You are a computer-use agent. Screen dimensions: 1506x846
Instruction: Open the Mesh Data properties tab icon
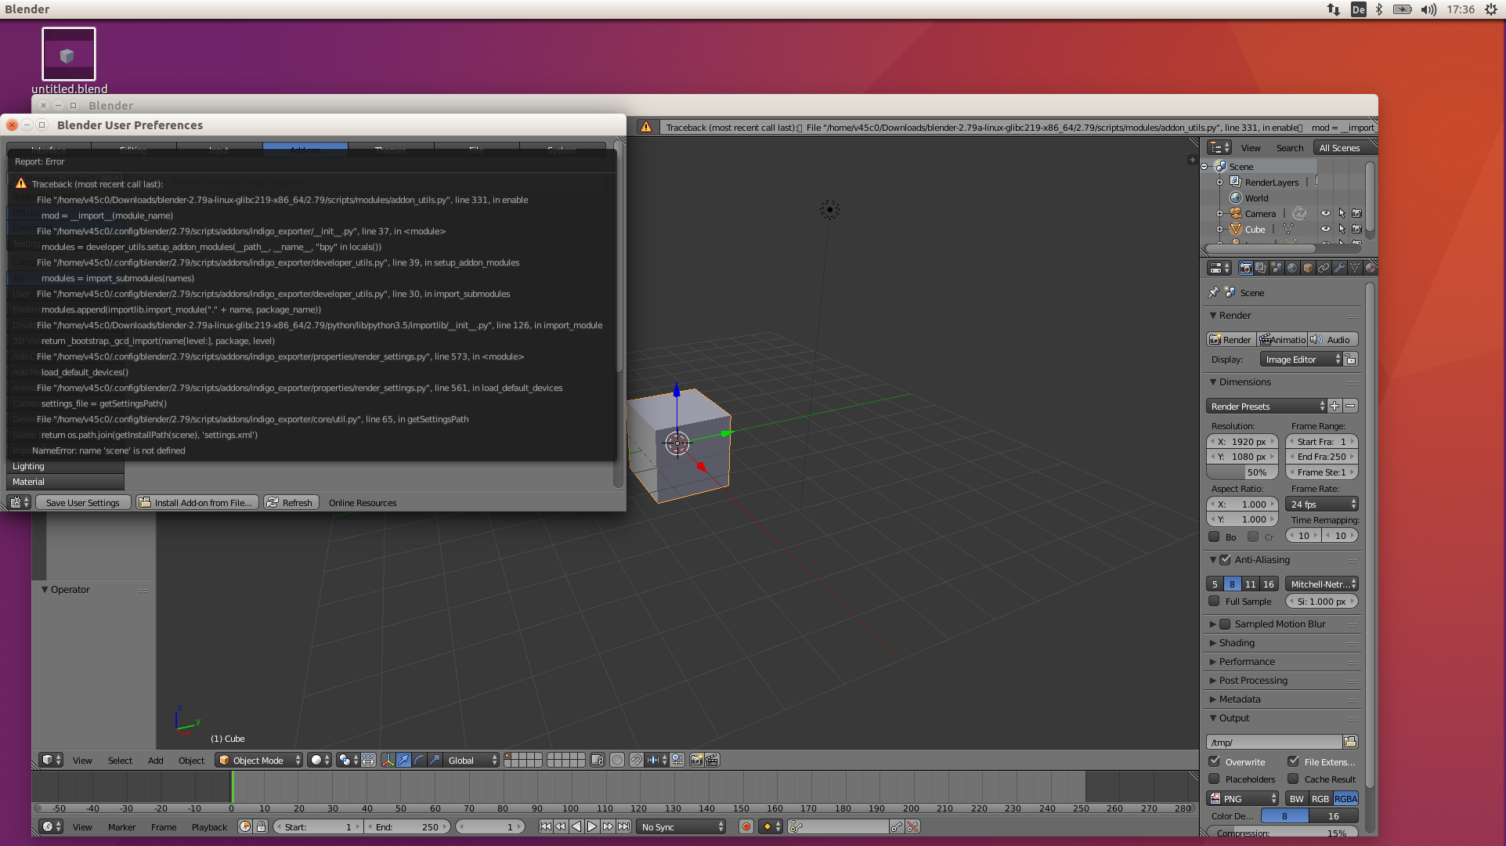click(1355, 268)
